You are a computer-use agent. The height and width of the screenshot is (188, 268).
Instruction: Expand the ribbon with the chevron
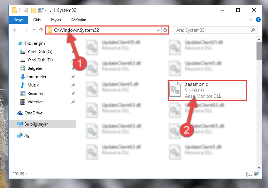[251, 20]
